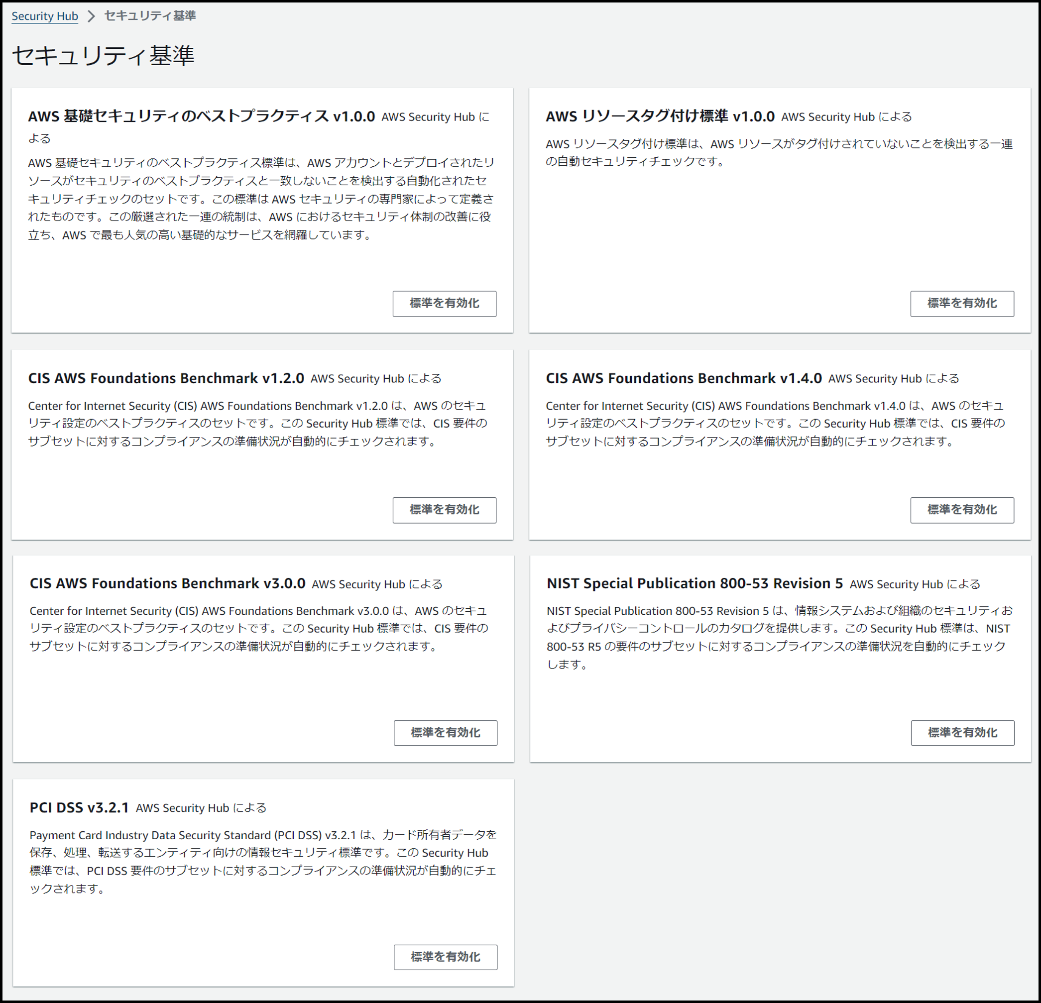Image resolution: width=1041 pixels, height=1003 pixels.
Task: Enable the AWS 基礎セキュリティのベストプラクティス v1.0.0 standard
Action: pos(444,303)
